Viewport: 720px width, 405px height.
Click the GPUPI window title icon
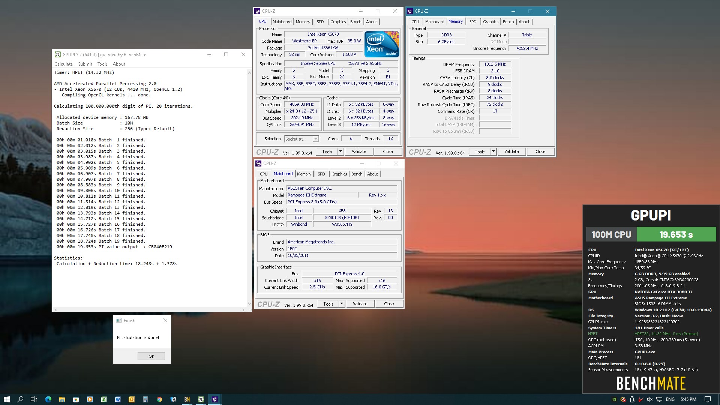point(57,54)
